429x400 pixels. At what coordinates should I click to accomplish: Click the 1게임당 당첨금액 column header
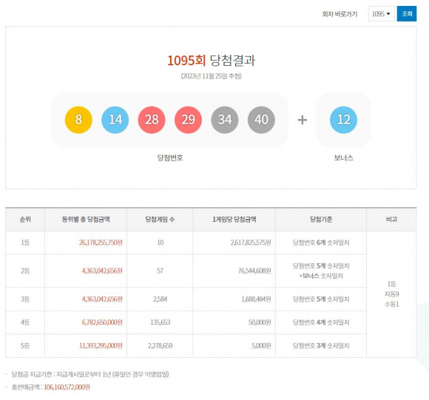(x=234, y=220)
